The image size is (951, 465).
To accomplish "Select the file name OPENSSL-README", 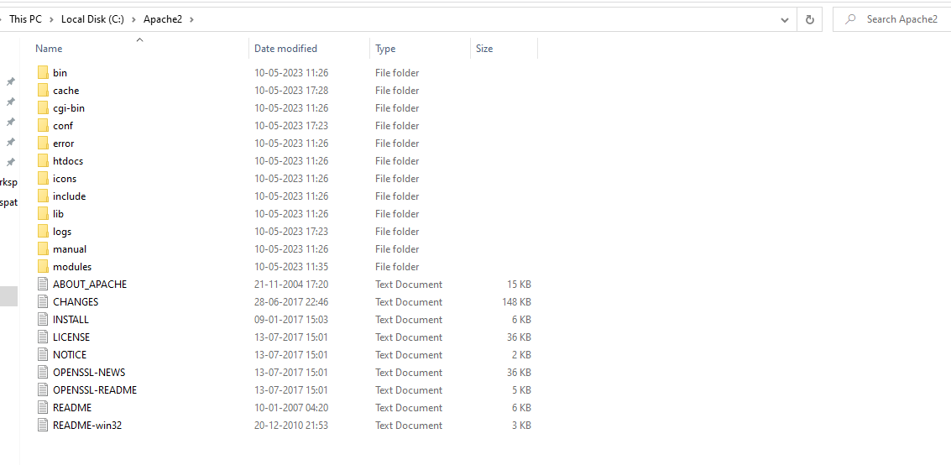I will click(x=95, y=389).
